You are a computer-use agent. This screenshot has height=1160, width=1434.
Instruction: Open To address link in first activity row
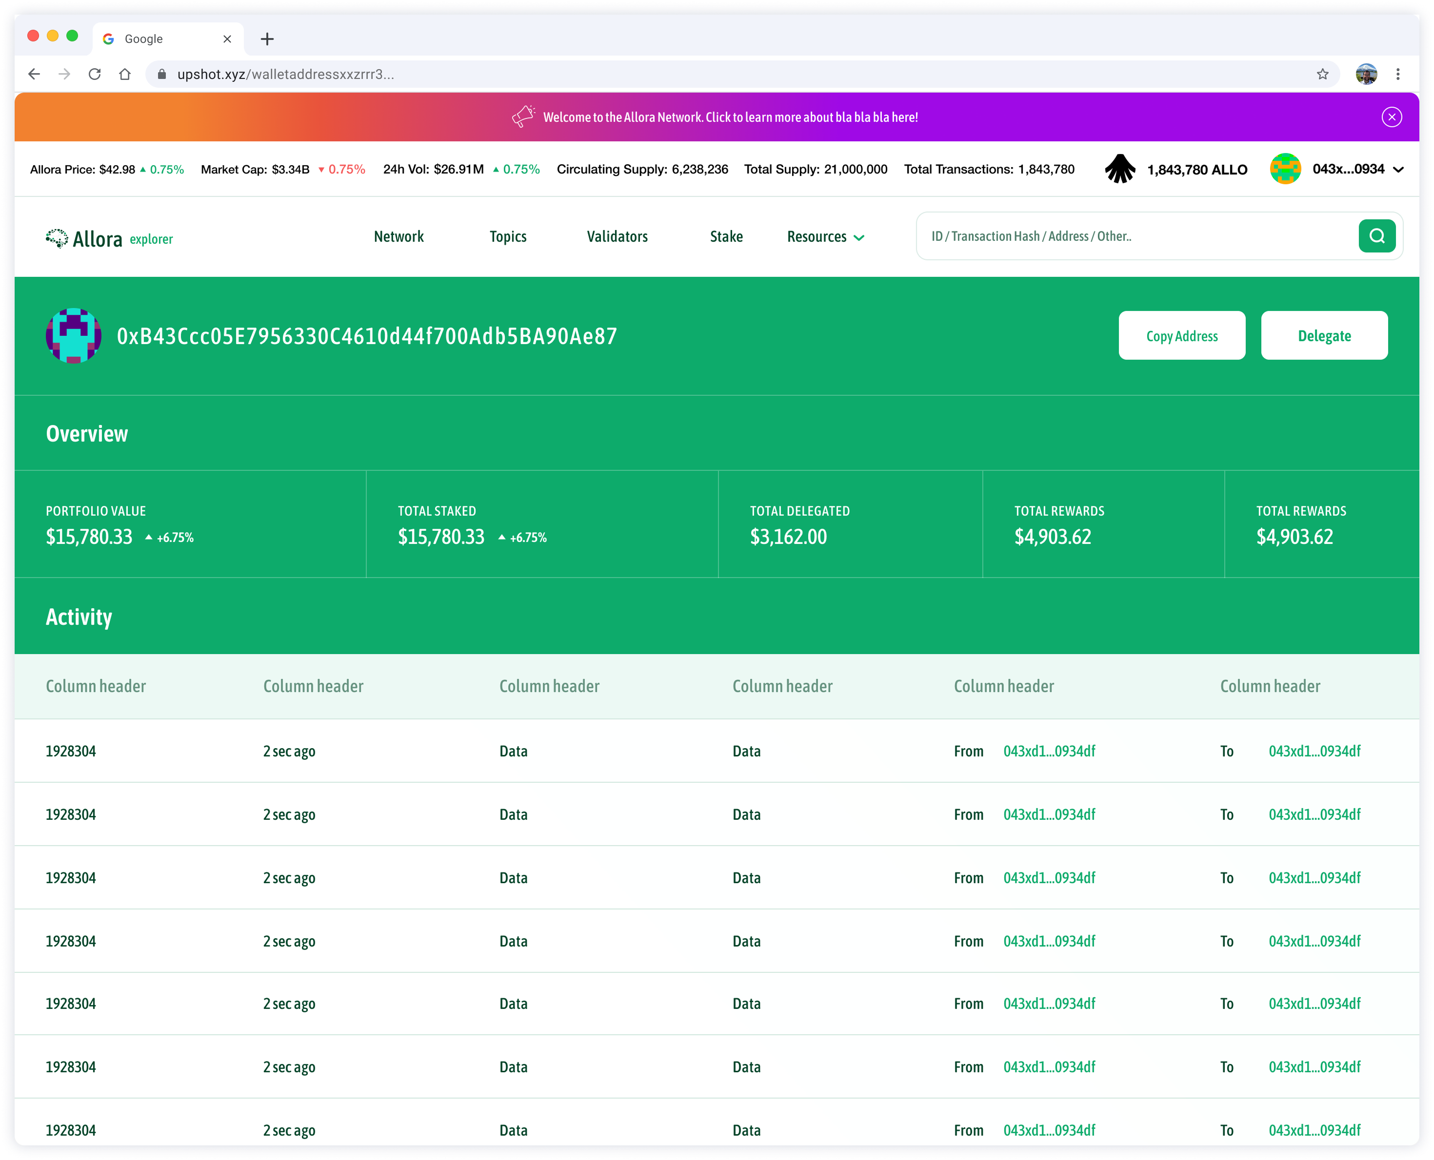click(x=1314, y=751)
